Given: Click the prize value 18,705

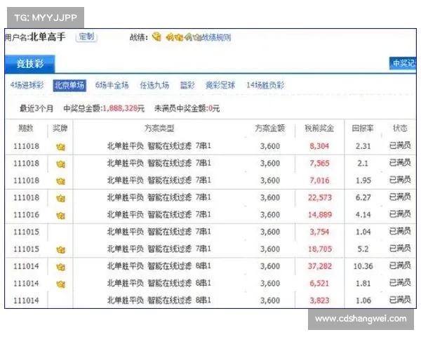Looking at the screenshot, I should point(320,249).
